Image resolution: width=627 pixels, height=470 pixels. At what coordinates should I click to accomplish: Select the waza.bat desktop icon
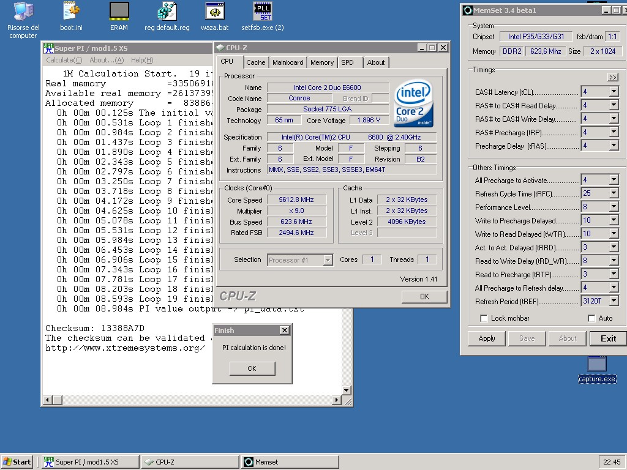[215, 17]
